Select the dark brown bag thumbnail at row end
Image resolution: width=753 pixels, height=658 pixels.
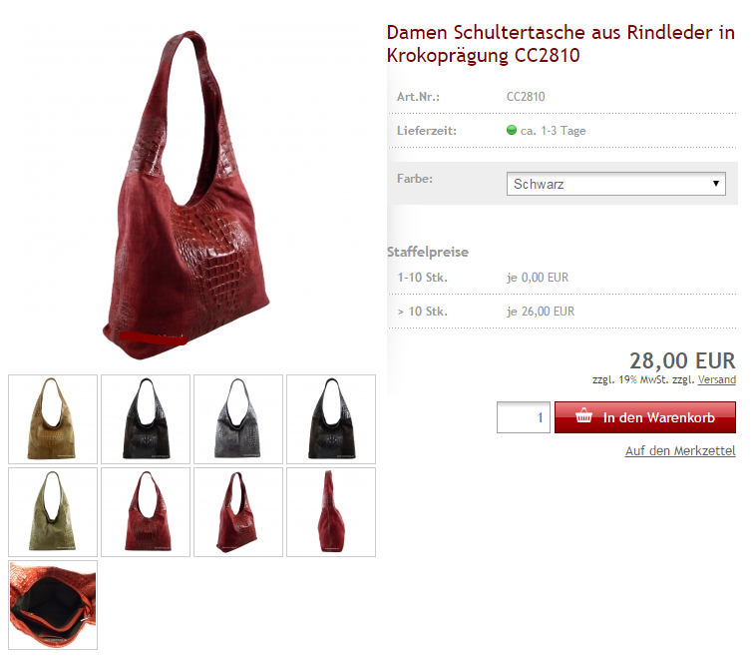pyautogui.click(x=331, y=419)
